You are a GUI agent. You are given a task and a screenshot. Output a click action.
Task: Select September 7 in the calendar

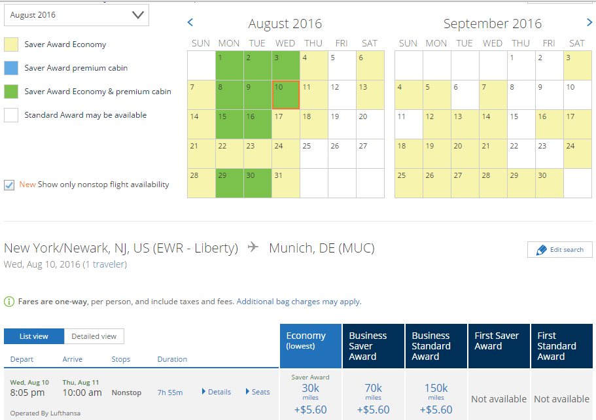click(493, 95)
